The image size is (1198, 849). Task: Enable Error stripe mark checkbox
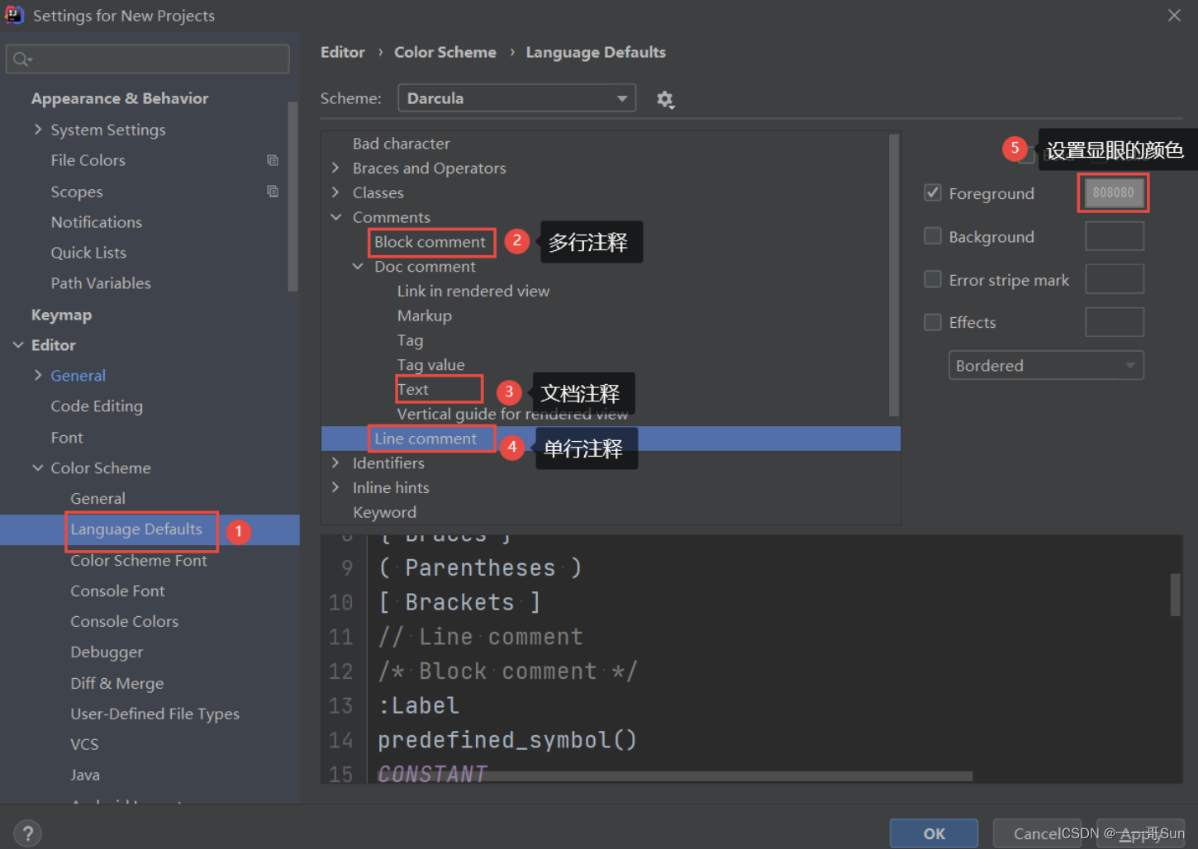pyautogui.click(x=933, y=279)
